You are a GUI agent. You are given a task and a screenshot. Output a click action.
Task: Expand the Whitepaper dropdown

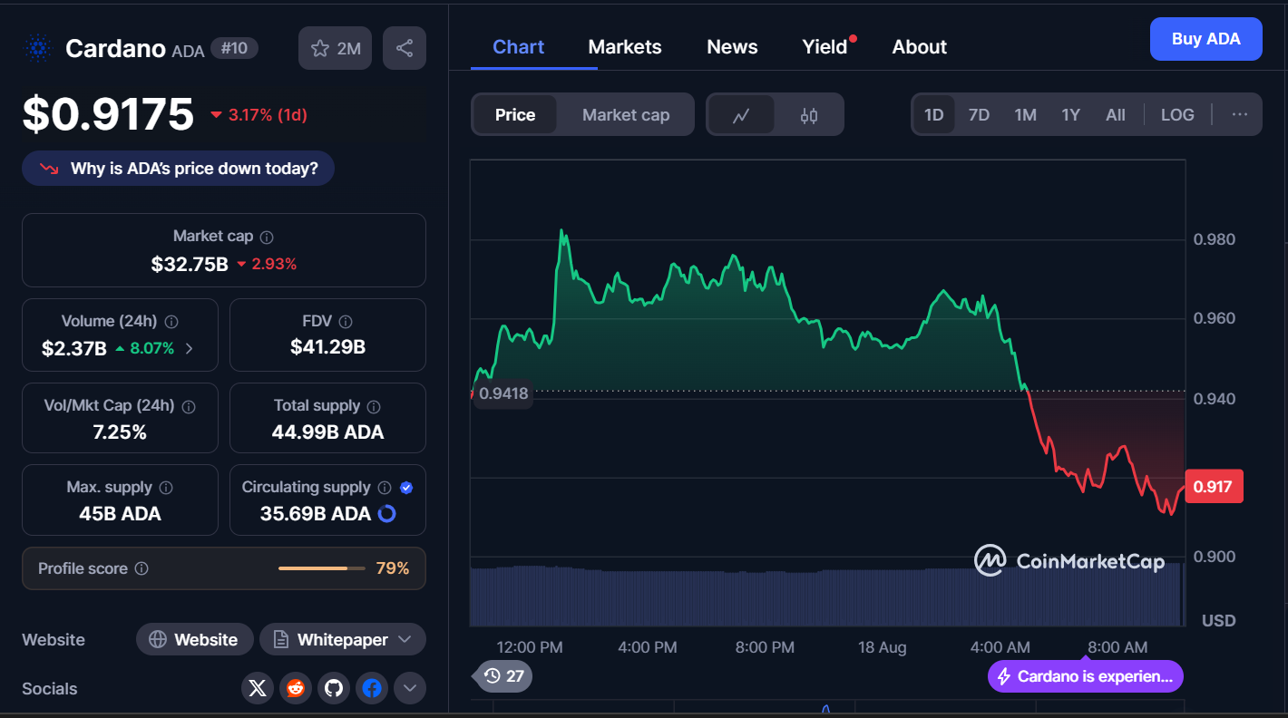(x=343, y=640)
